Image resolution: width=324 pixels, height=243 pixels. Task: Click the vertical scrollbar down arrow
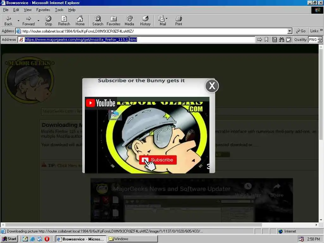[x=321, y=220]
